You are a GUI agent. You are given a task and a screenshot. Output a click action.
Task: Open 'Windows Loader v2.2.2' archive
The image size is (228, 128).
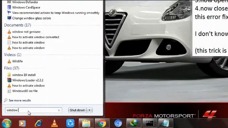tap(28, 80)
